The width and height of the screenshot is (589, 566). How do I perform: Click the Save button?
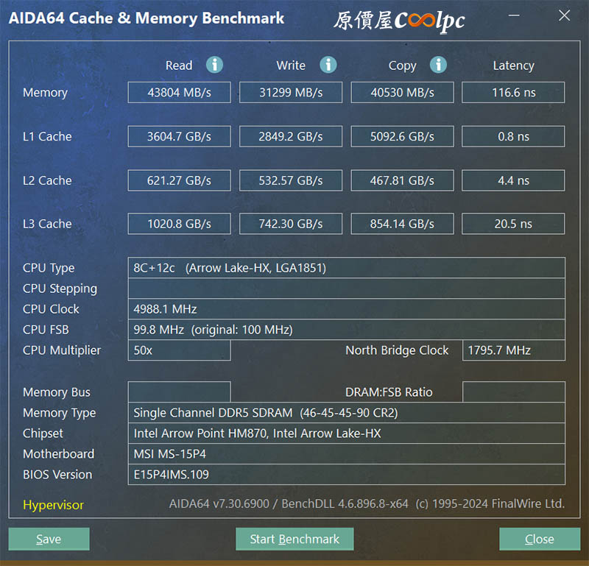[49, 539]
